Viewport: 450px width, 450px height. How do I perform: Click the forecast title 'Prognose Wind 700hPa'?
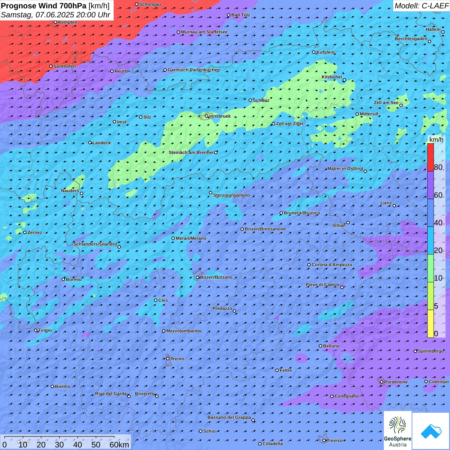tap(44, 6)
